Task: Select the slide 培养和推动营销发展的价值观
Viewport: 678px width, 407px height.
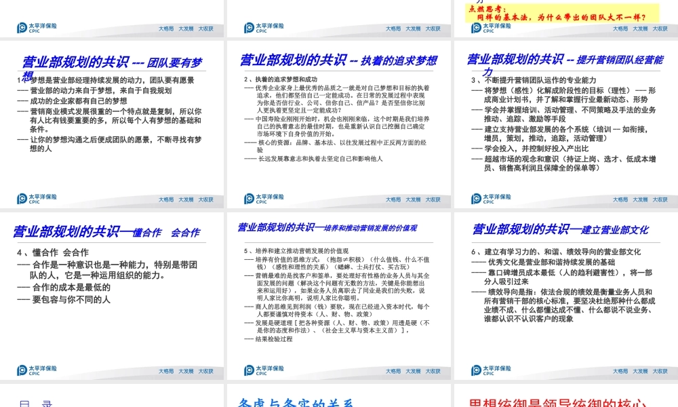Action: [339, 296]
